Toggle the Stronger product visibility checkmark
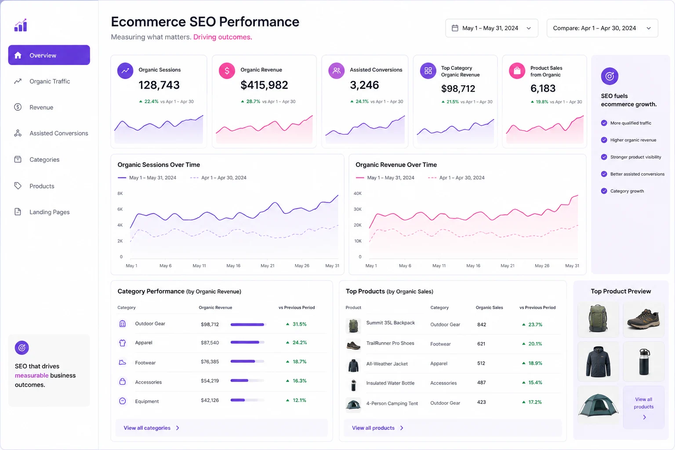 [x=604, y=157]
